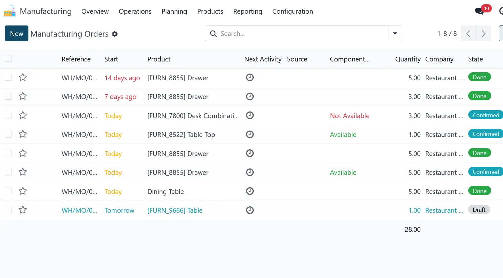Toggle the select-all checkbox in header
The image size is (503, 278).
point(8,59)
